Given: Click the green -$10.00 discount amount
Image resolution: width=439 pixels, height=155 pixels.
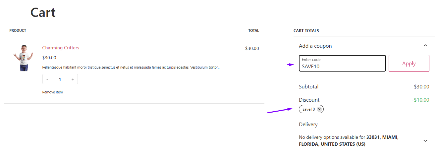Looking at the screenshot, I should [421, 100].
